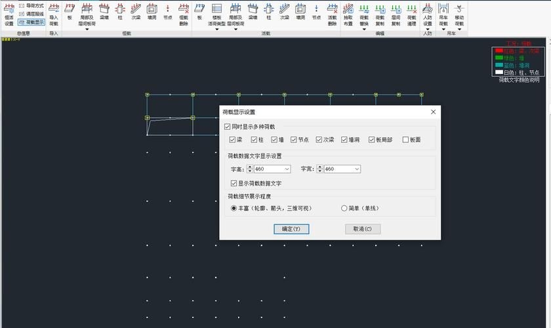The image size is (551, 328).
Task: Close the 荷载显示设置 dialog
Action: click(434, 112)
